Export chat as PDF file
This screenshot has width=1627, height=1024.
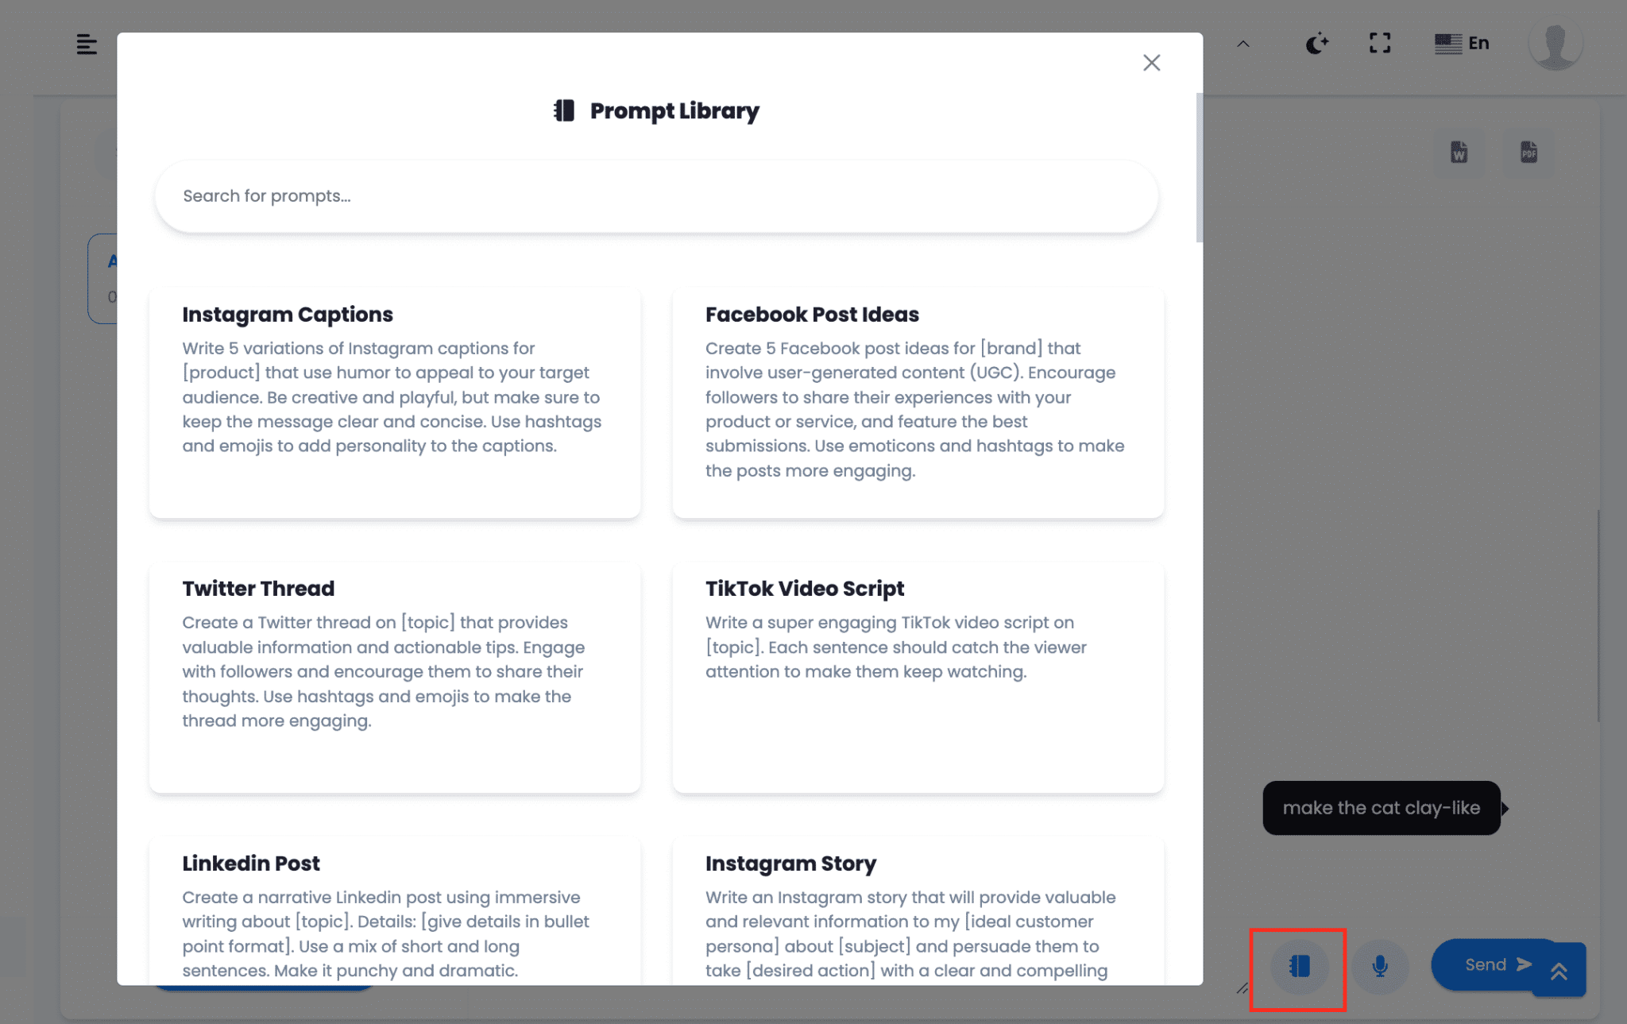point(1528,152)
